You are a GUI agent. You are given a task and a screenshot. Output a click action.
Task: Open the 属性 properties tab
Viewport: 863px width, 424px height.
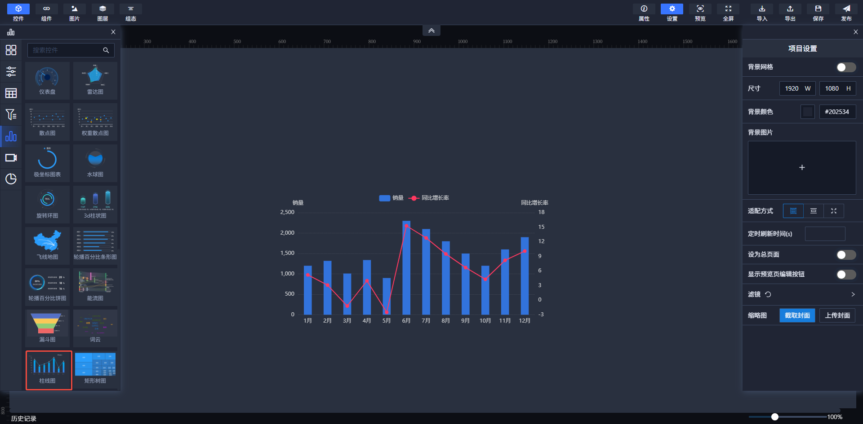[x=644, y=13]
